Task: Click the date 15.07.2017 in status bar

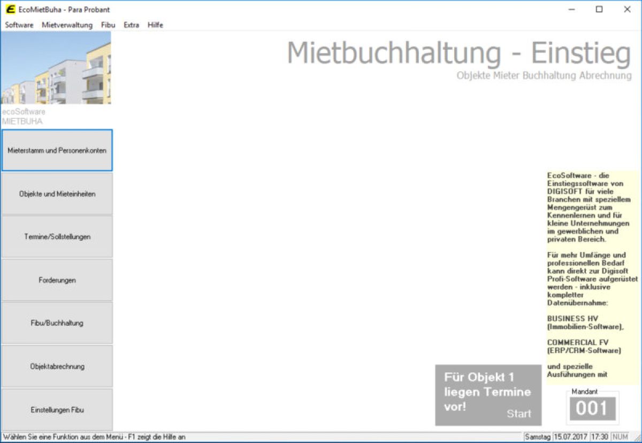Action: [570, 437]
